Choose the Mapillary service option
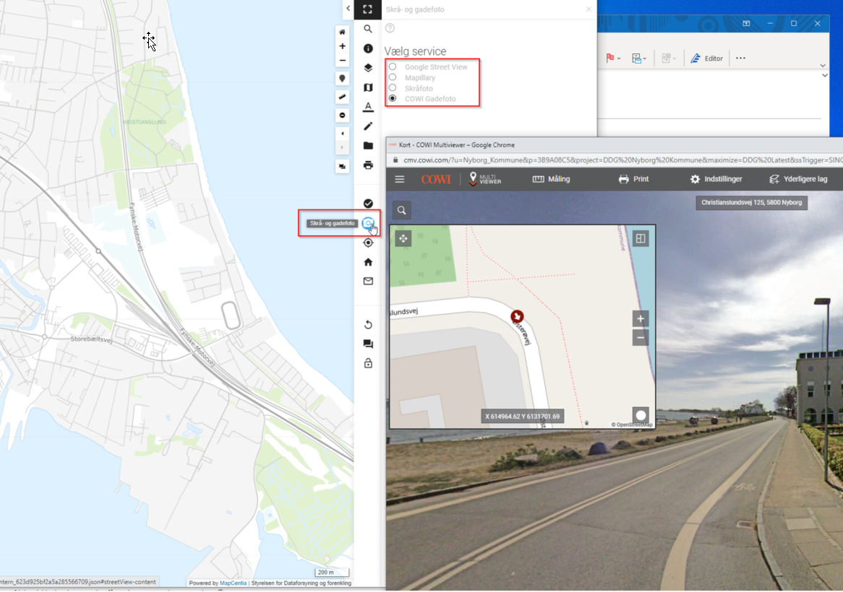The width and height of the screenshot is (843, 592). tap(393, 77)
